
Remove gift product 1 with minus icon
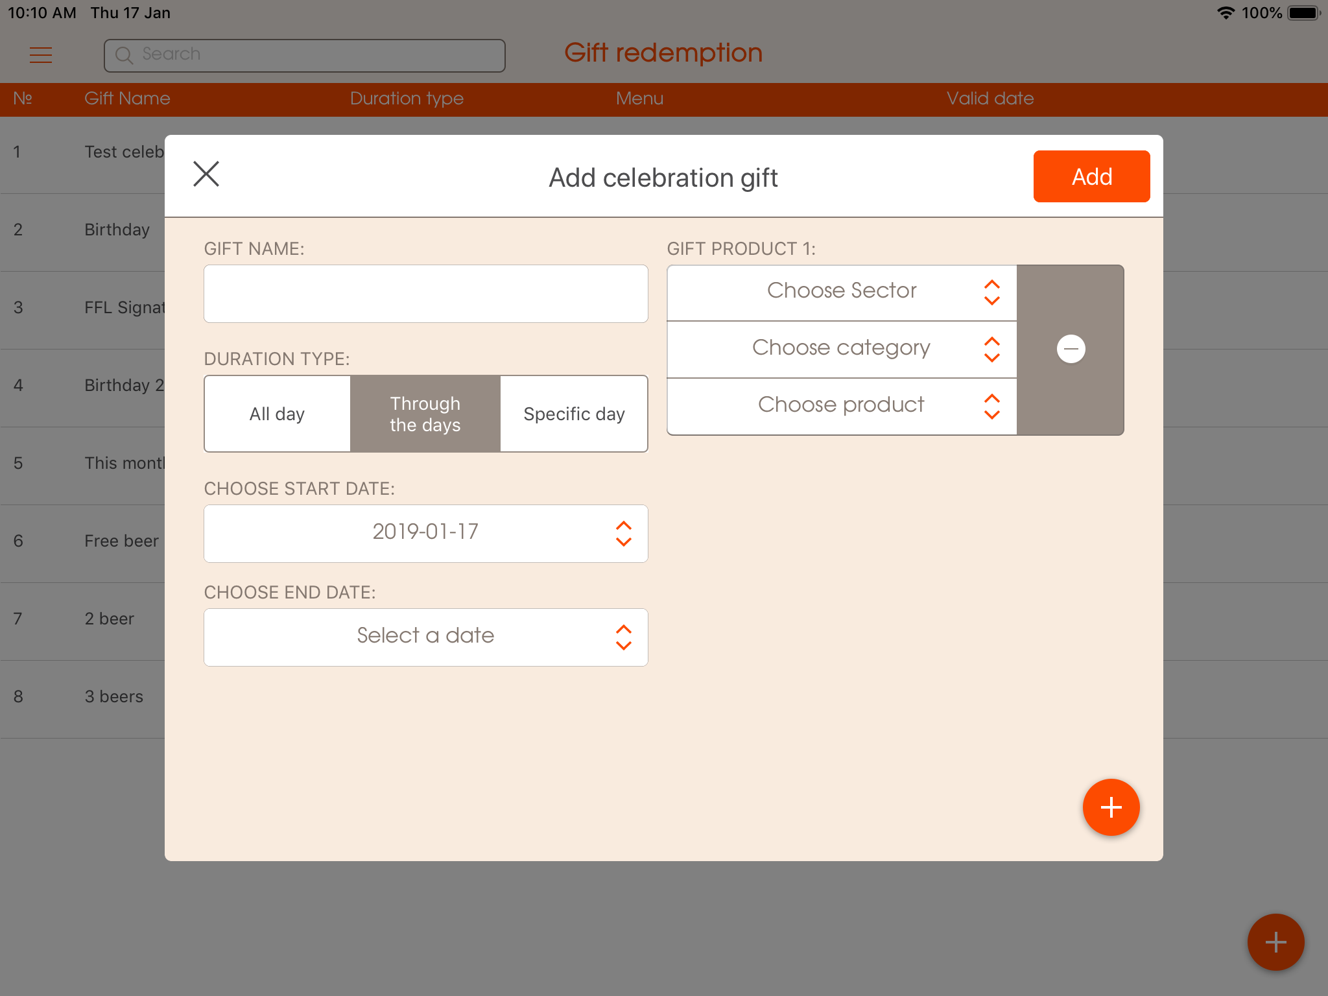(x=1071, y=350)
